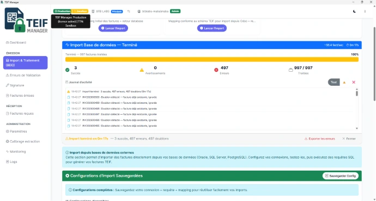Image resolution: width=376 pixels, height=201 pixels.
Task: Toggle dark mode with the moon icon
Action: (x=354, y=11)
